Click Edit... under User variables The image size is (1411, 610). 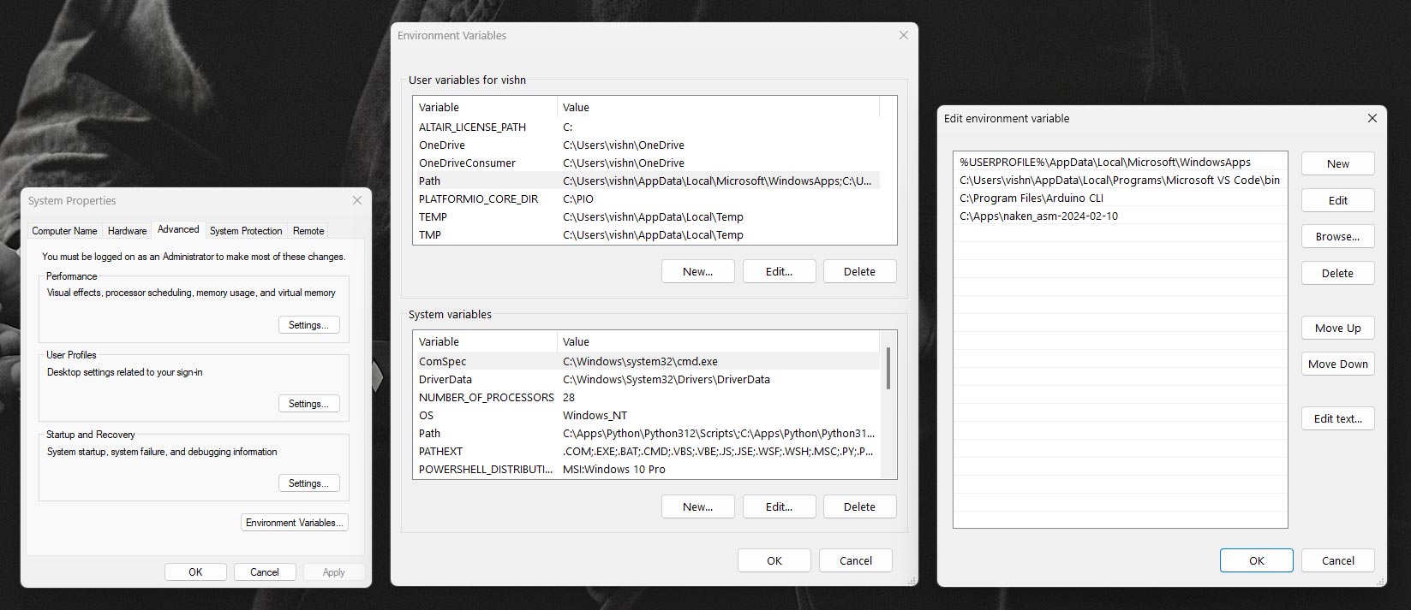(779, 271)
